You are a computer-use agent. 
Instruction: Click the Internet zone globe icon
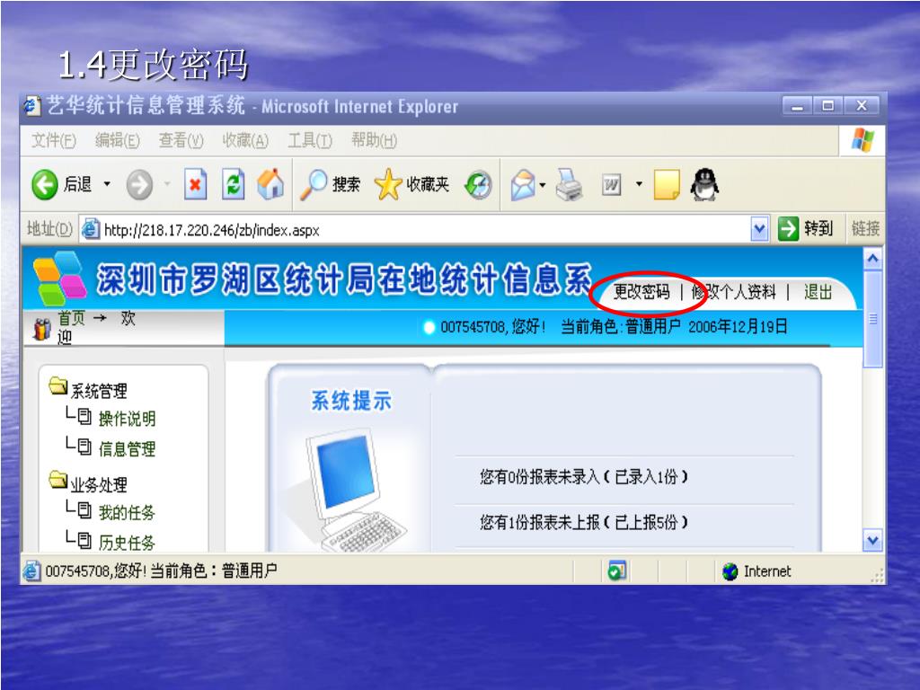click(730, 571)
